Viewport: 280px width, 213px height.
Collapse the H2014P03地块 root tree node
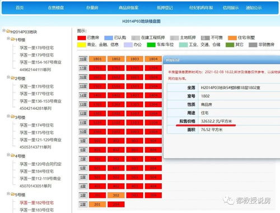pos(4,31)
